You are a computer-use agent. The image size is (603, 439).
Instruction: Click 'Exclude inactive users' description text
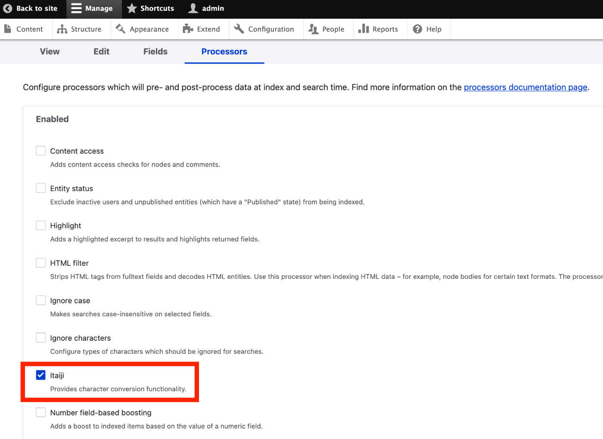(207, 202)
